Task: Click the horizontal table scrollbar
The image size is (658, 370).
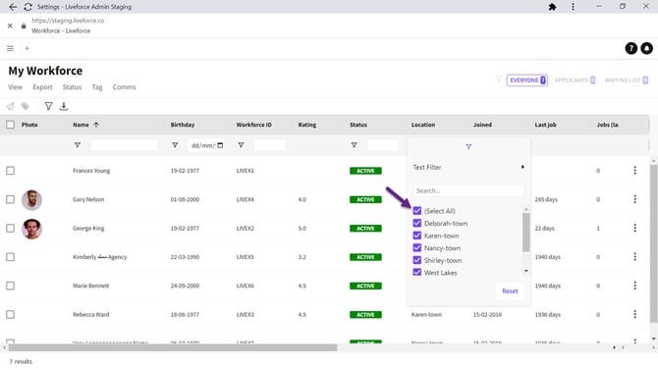Action: coord(173,347)
